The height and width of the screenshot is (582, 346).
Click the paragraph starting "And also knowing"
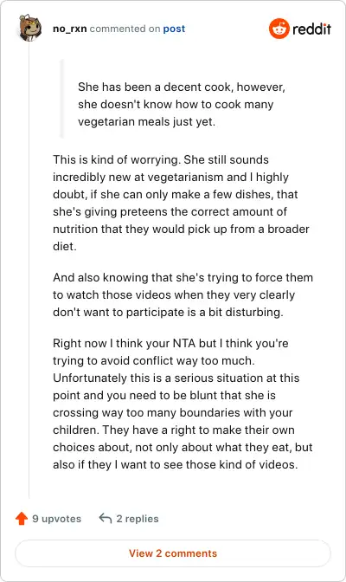click(183, 294)
